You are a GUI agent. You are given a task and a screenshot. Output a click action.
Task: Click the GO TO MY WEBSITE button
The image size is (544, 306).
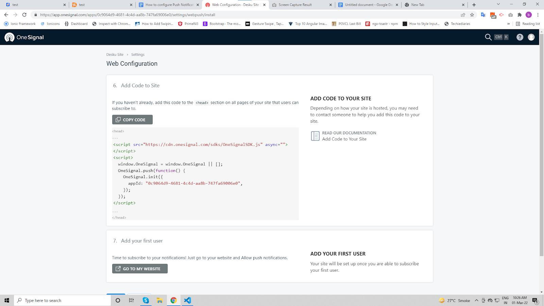coord(140,269)
